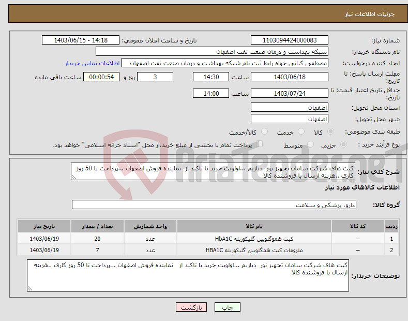This screenshot has height=321, width=408.
Task: Click the goods group field دارو، پزشکی و سلامت
Action: pos(214,205)
